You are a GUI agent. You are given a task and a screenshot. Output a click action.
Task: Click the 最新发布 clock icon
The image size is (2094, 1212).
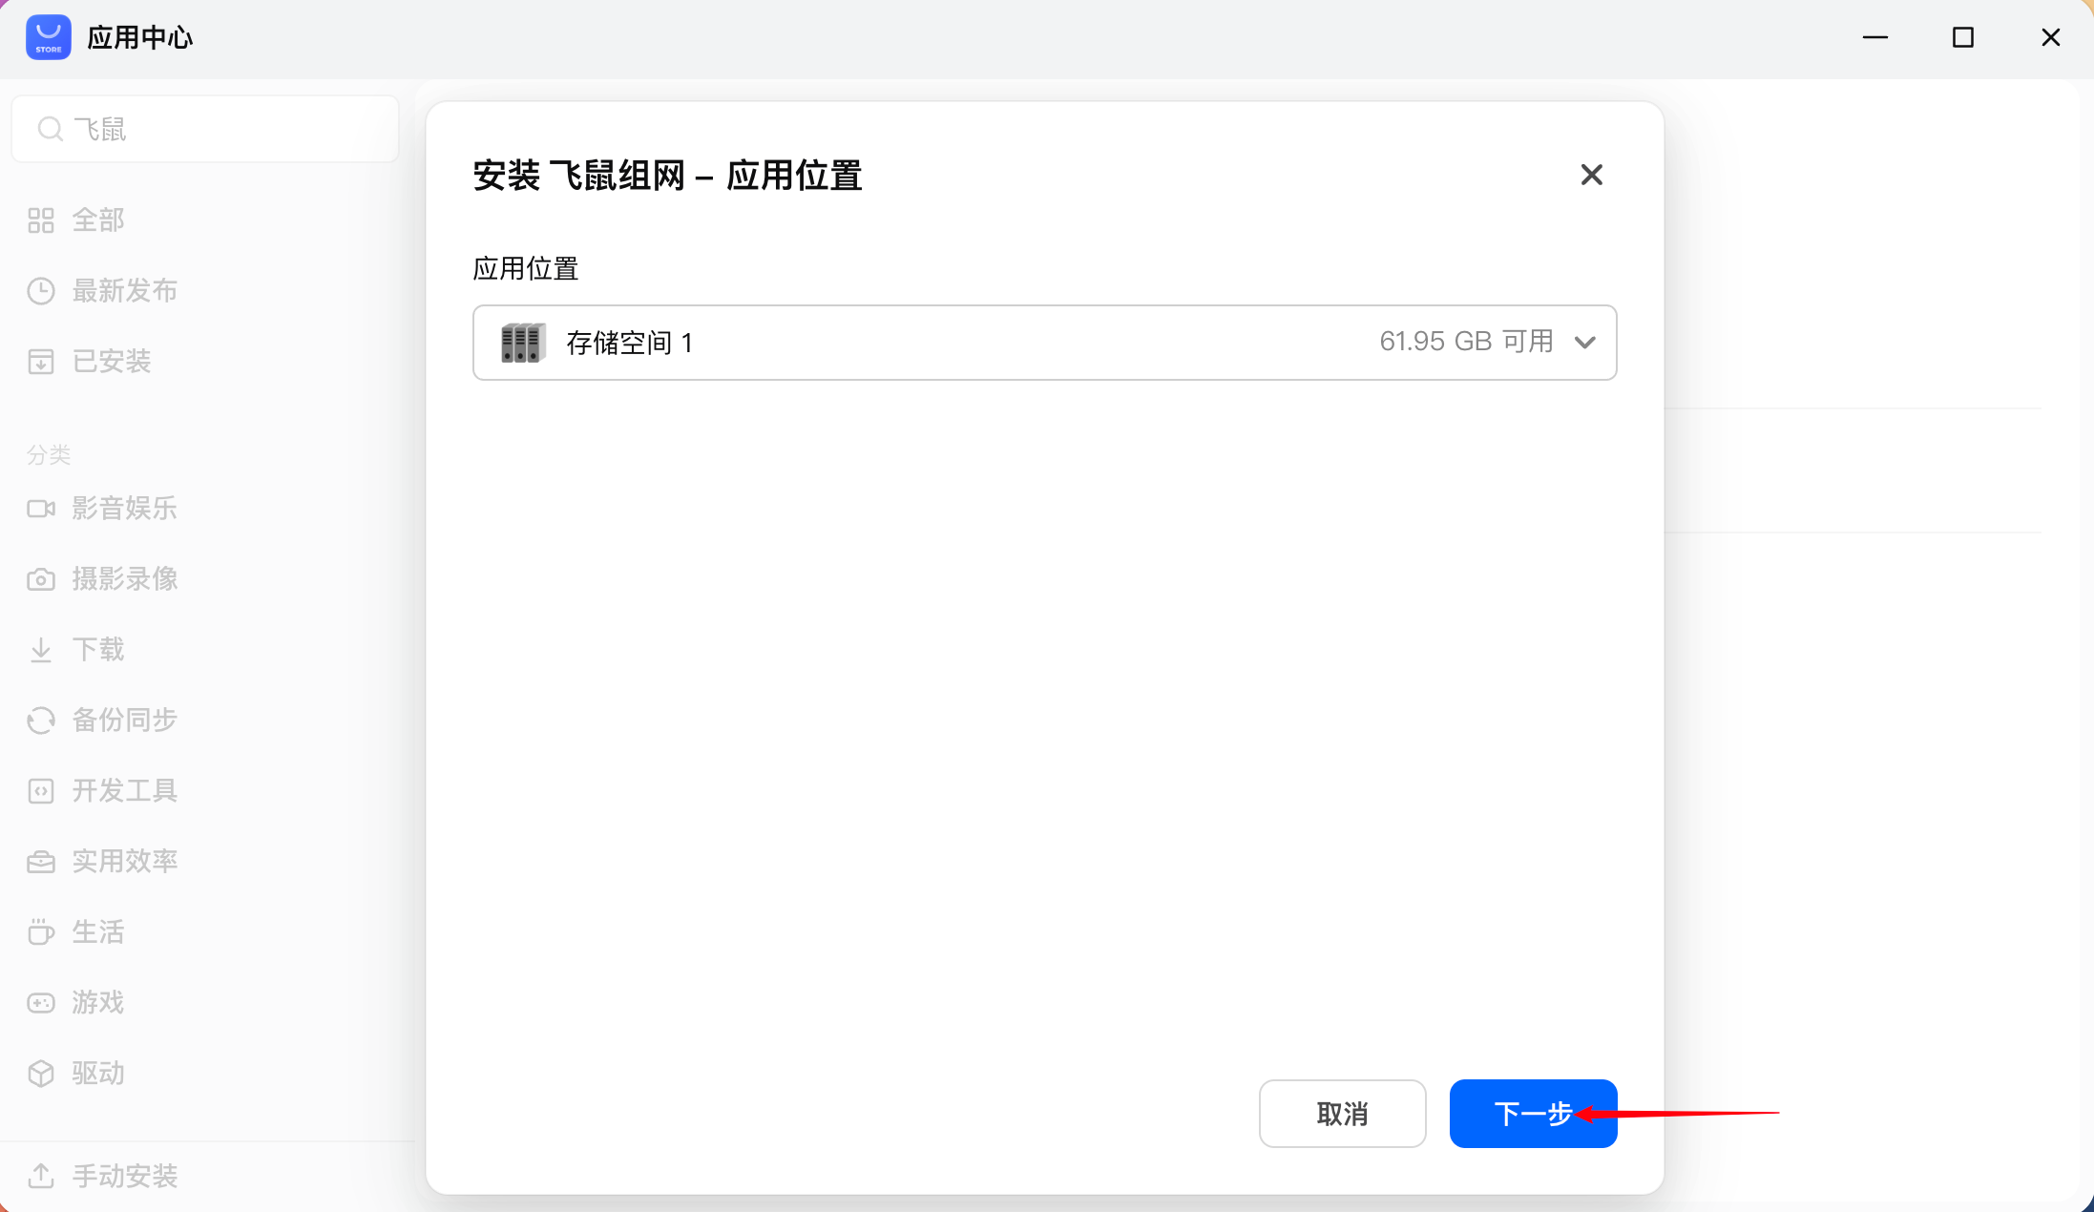pyautogui.click(x=41, y=291)
